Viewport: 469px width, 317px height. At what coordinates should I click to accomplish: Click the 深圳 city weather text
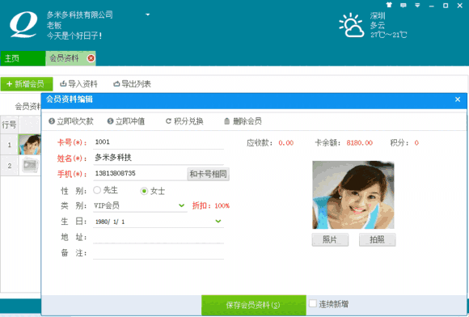378,15
